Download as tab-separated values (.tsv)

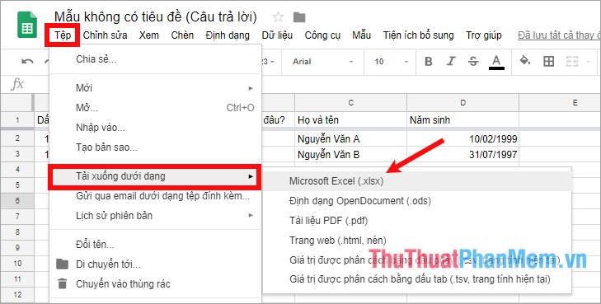point(417,279)
